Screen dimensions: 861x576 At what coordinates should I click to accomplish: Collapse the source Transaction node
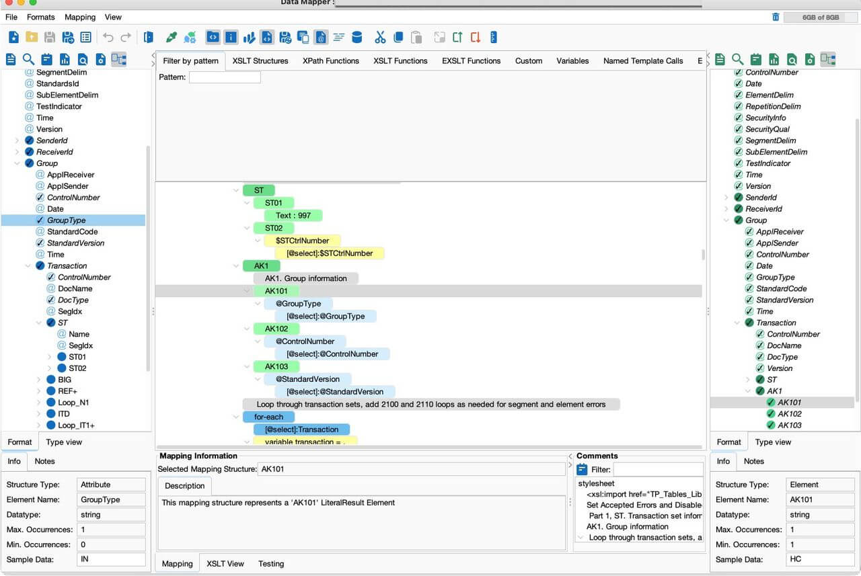(x=28, y=265)
